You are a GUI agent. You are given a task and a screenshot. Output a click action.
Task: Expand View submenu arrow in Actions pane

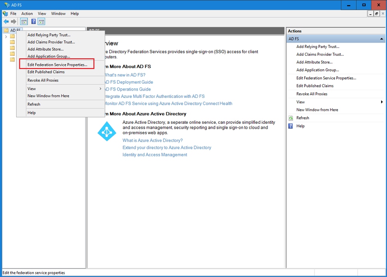pos(382,102)
